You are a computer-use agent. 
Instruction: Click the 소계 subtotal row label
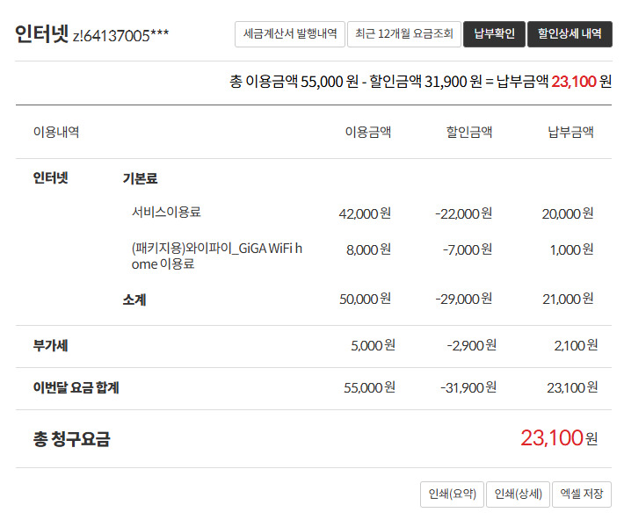134,300
